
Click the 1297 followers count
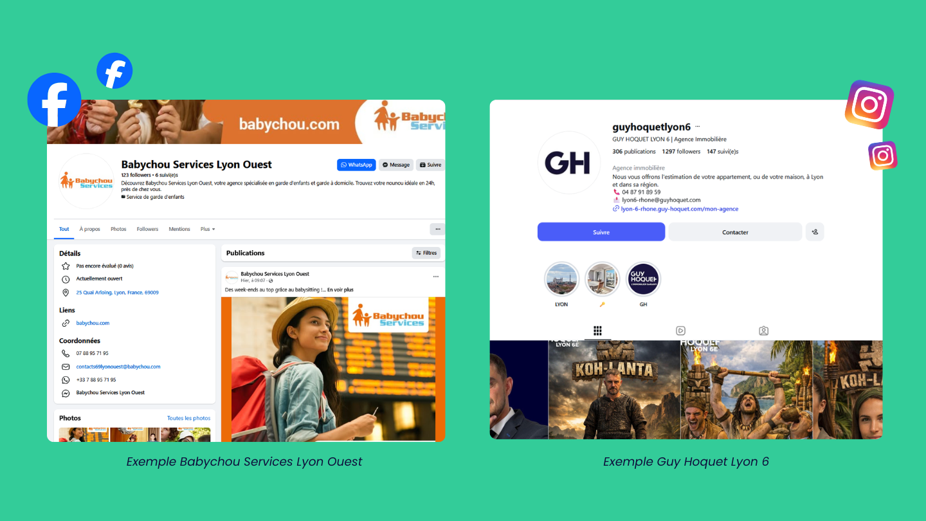[681, 152]
